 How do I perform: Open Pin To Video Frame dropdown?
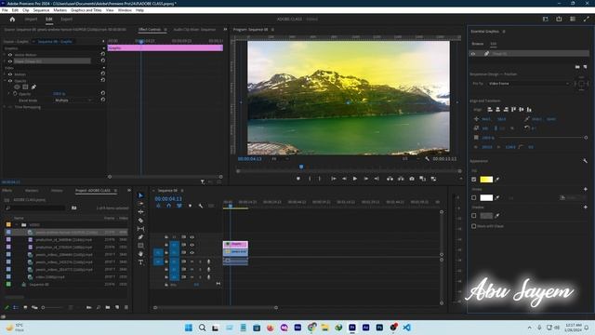[528, 83]
